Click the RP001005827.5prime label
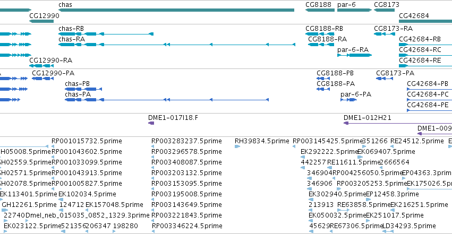Screen dimensions: 452x234 click(x=87, y=184)
